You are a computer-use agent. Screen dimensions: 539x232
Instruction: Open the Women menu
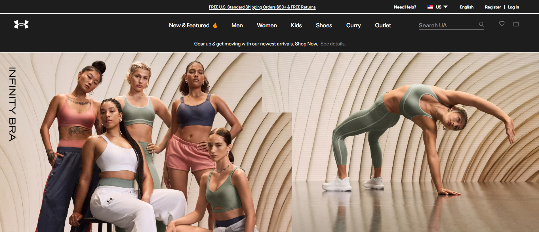pyautogui.click(x=267, y=25)
